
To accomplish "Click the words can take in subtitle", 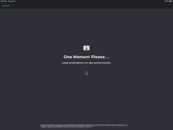I will pos(89,63).
